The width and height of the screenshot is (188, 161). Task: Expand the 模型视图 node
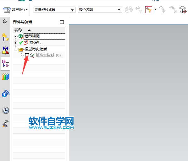pyautogui.click(x=15, y=36)
